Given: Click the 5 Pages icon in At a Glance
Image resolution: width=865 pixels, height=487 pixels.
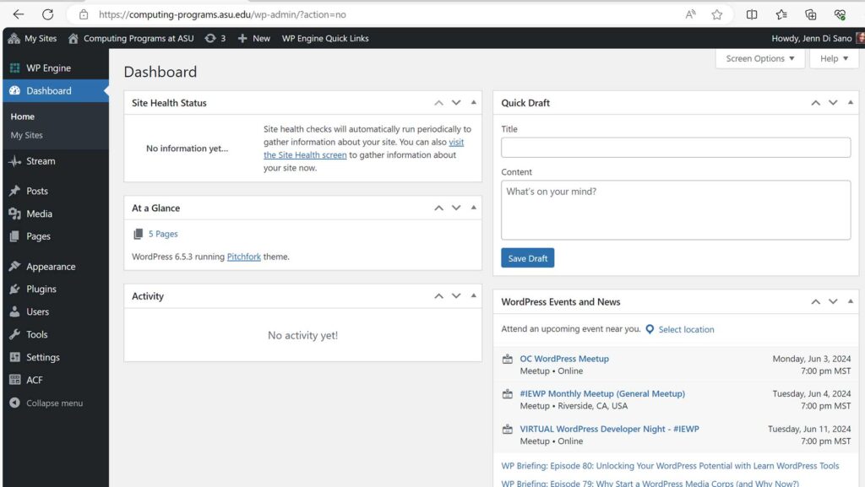Looking at the screenshot, I should [138, 234].
